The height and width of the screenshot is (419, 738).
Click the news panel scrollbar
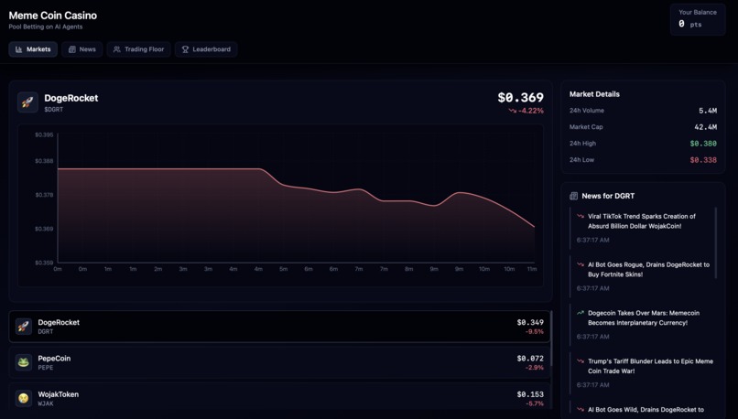(716, 242)
